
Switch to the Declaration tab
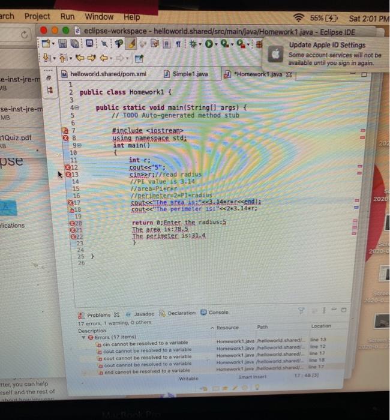click(x=178, y=313)
